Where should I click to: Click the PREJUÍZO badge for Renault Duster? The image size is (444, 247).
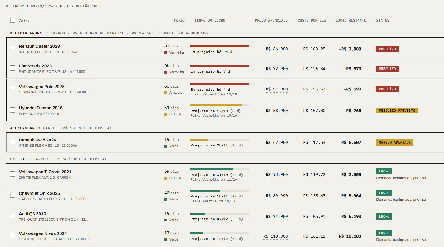click(387, 49)
